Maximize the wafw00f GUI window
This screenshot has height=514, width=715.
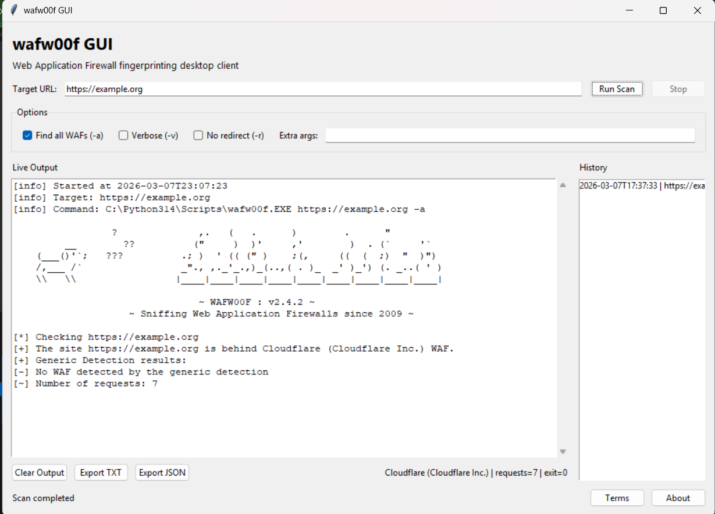663,10
